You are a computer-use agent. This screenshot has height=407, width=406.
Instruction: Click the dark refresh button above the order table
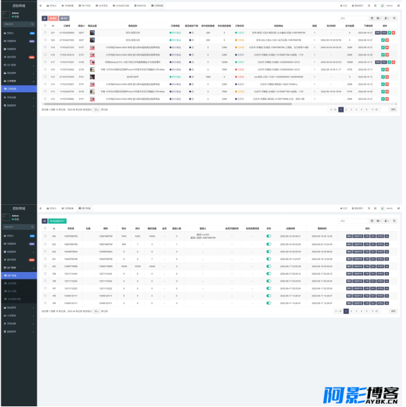(45, 18)
